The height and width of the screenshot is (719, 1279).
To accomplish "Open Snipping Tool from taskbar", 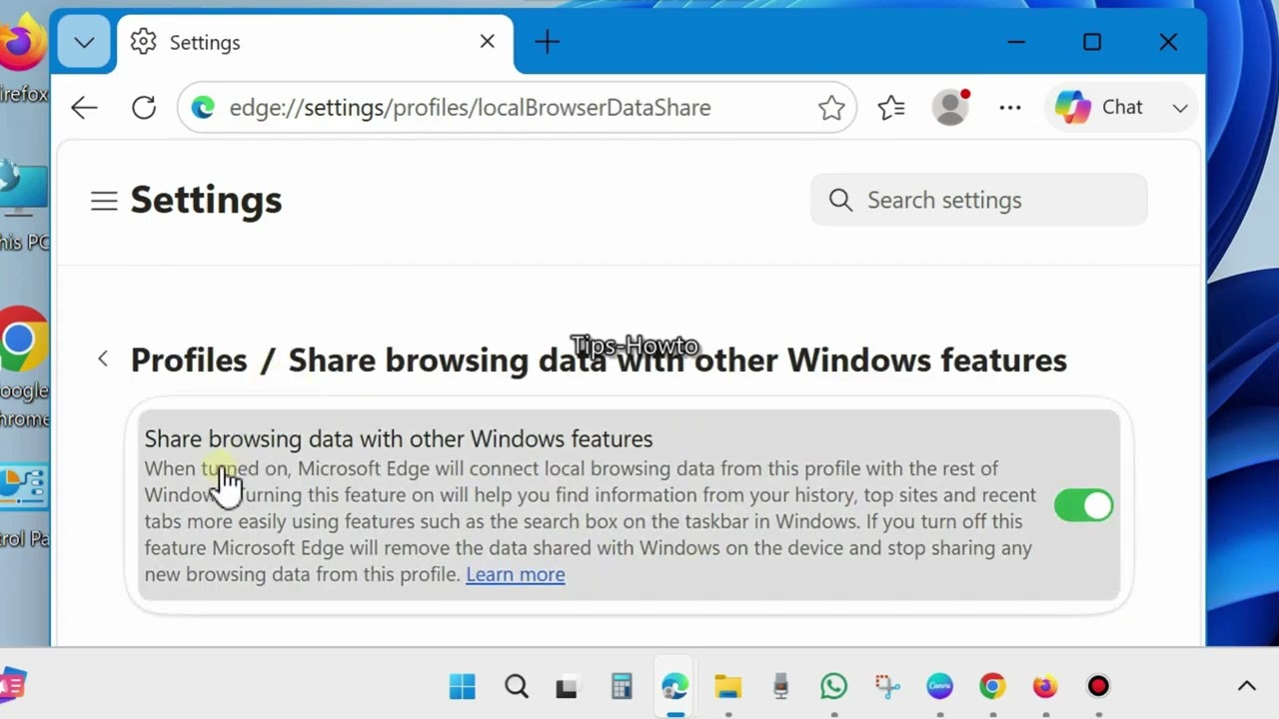I will (x=887, y=686).
